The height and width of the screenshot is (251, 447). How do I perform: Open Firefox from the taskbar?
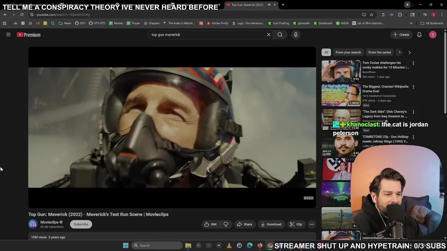[x=260, y=245]
